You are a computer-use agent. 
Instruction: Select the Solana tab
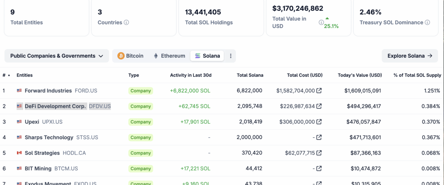207,56
